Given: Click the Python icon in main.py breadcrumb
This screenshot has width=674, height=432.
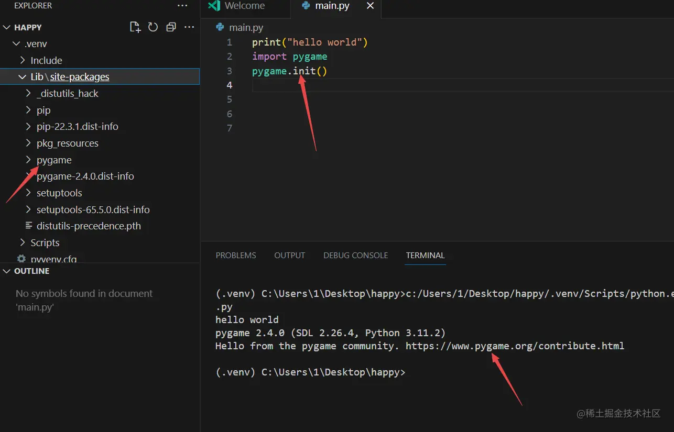Looking at the screenshot, I should tap(220, 27).
